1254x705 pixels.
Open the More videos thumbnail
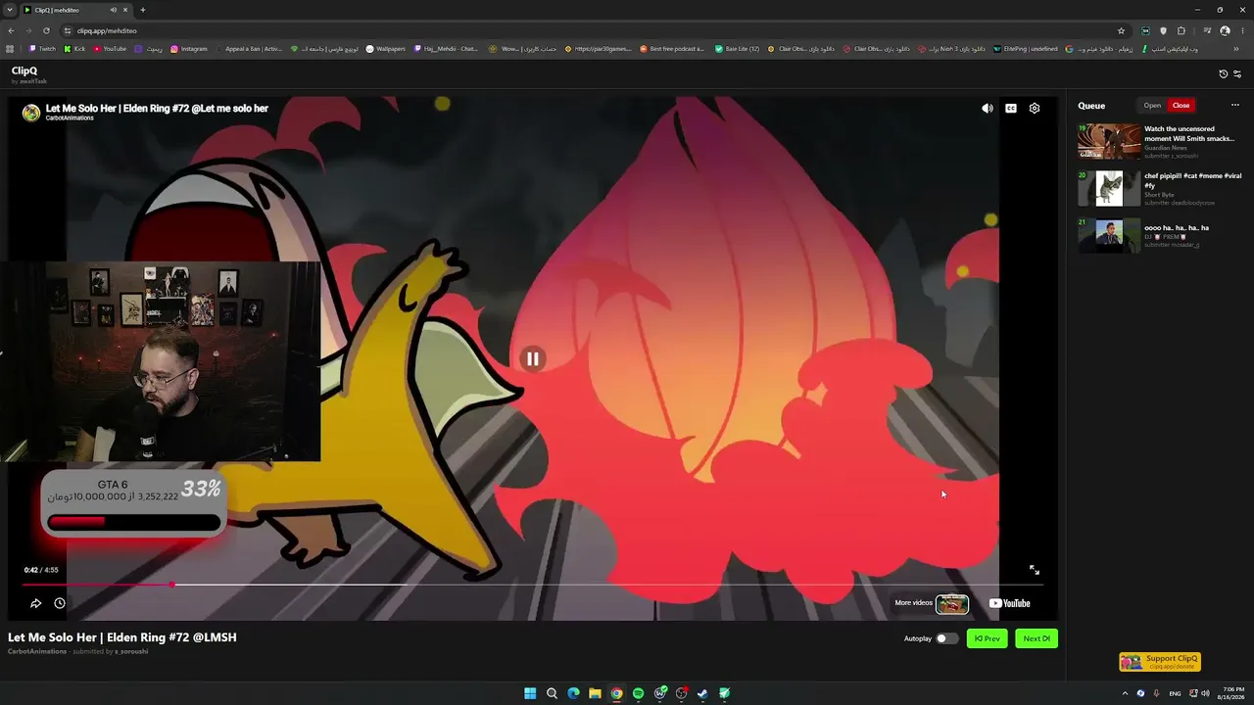(952, 604)
